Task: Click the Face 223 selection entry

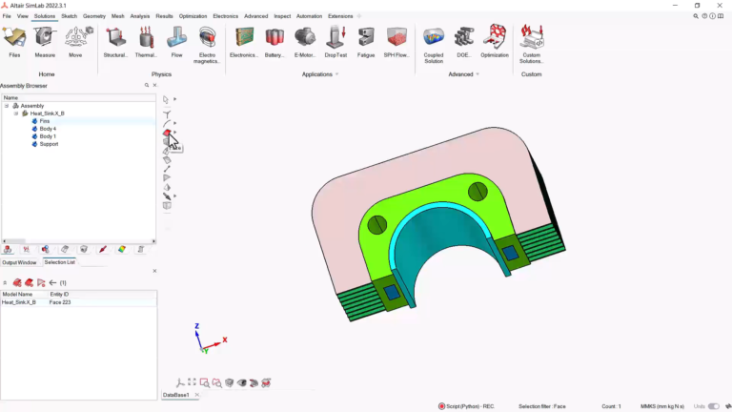Action: tap(60, 302)
